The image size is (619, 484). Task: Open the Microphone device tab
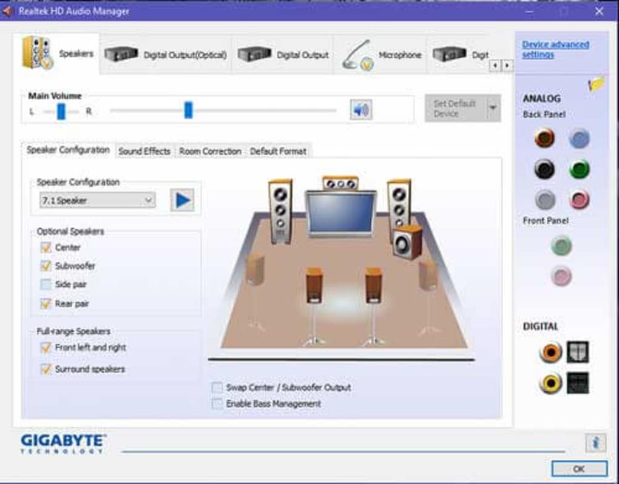(382, 55)
